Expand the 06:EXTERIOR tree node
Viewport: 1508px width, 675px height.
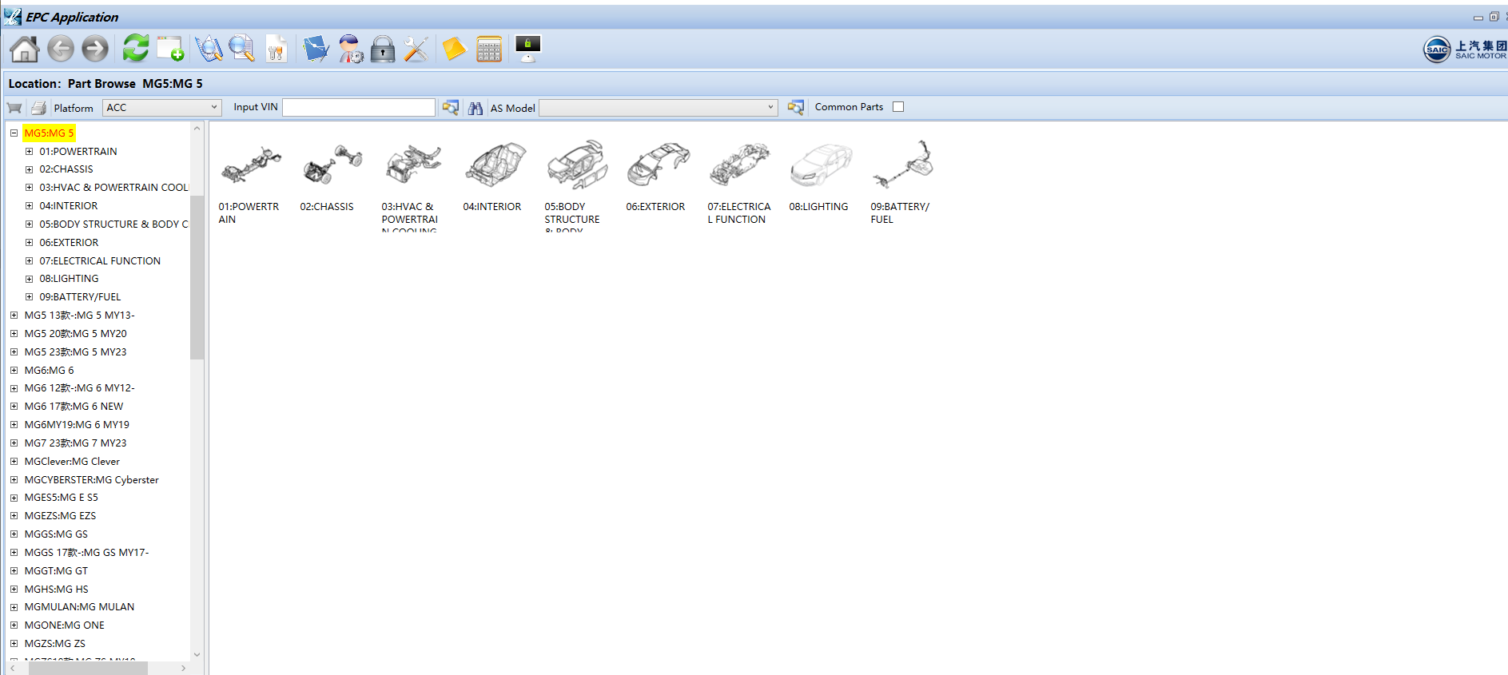pyautogui.click(x=30, y=243)
